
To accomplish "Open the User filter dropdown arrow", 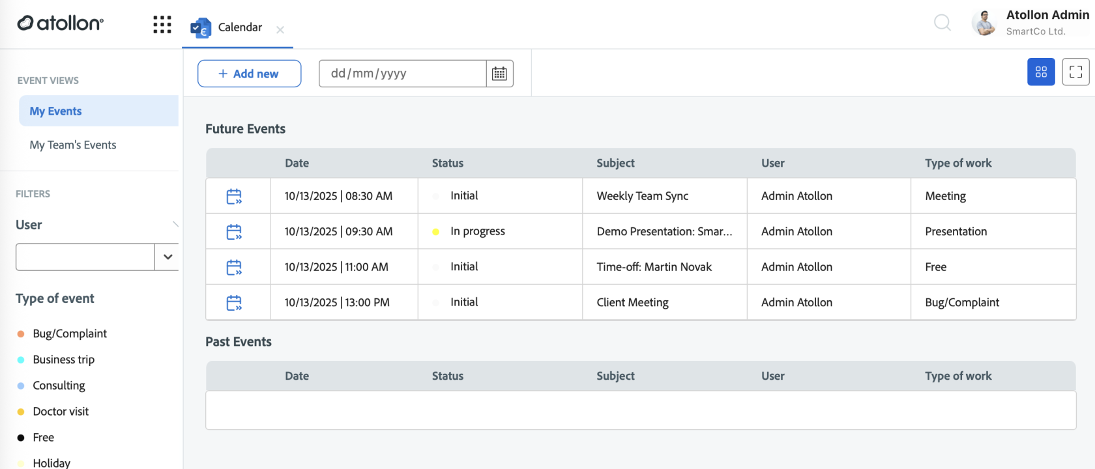I will coord(168,257).
